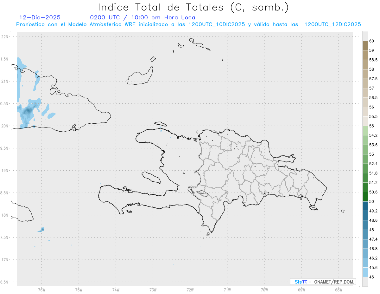
Task: Click '0200 UTC / 10:00 pm Hora Local'
Action: click(143, 17)
